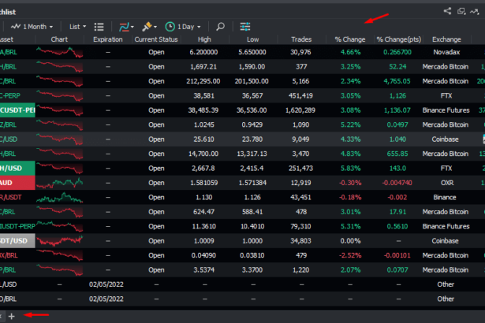This screenshot has width=485, height=323.
Task: Open the List view dropdown
Action: point(77,27)
